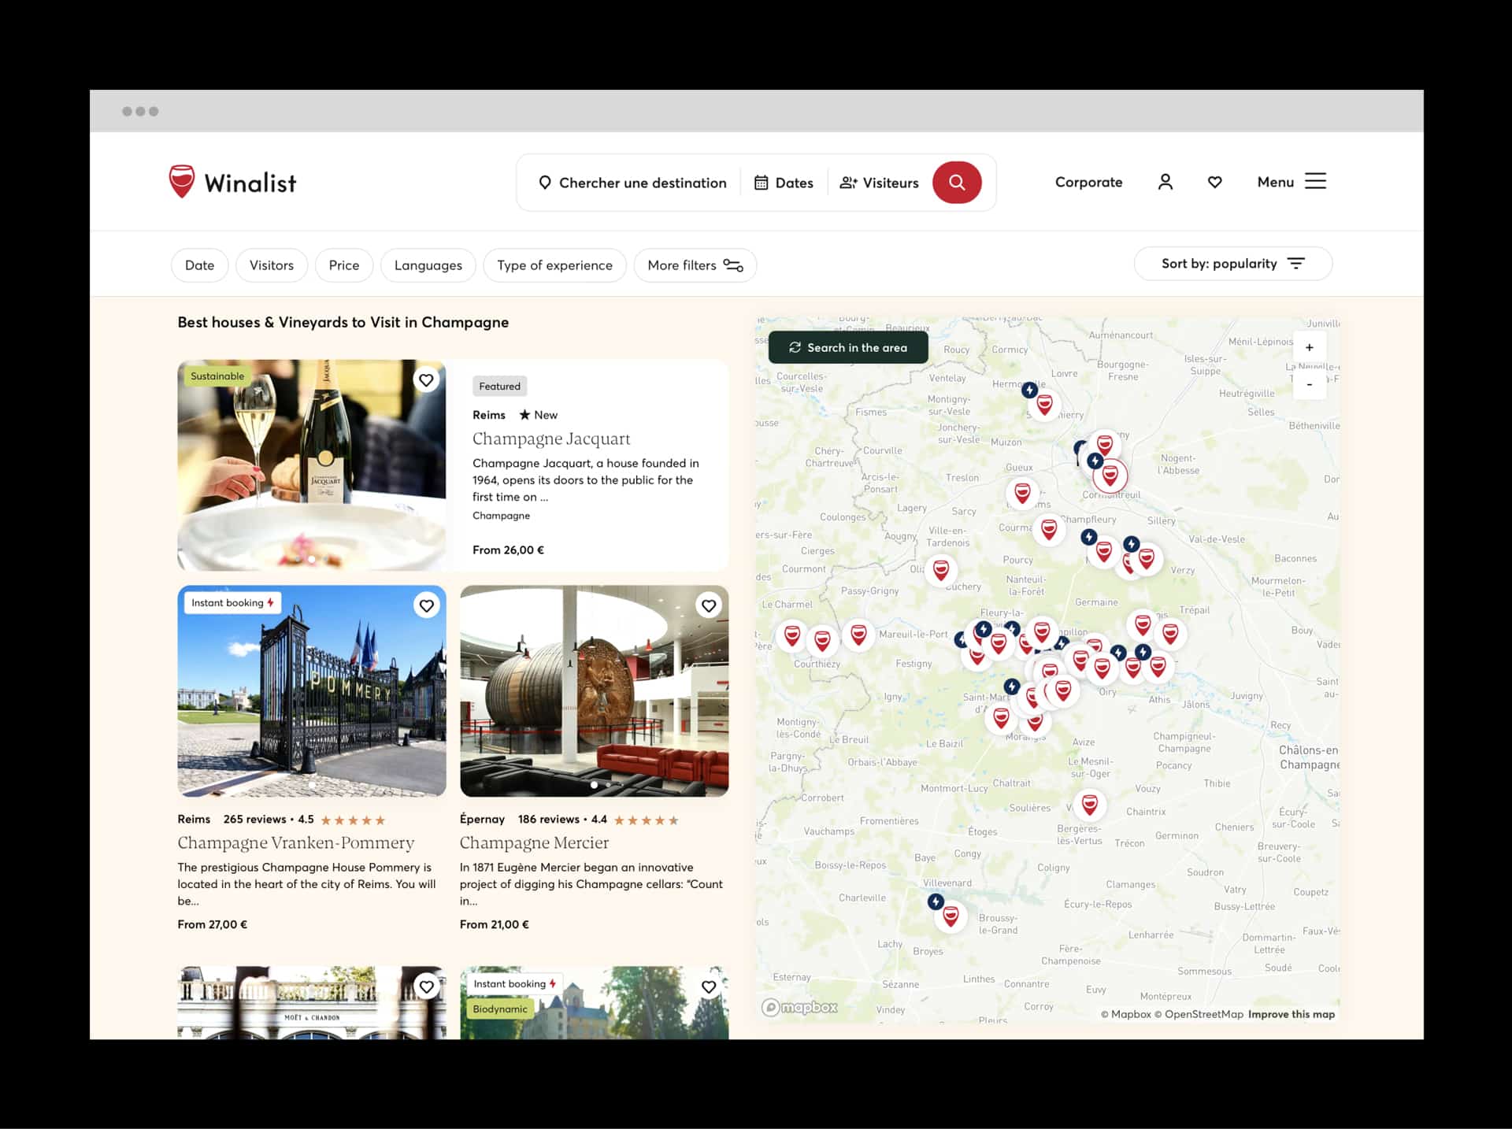Click the Chercher une destination field
Image resolution: width=1512 pixels, height=1129 pixels.
pos(632,183)
